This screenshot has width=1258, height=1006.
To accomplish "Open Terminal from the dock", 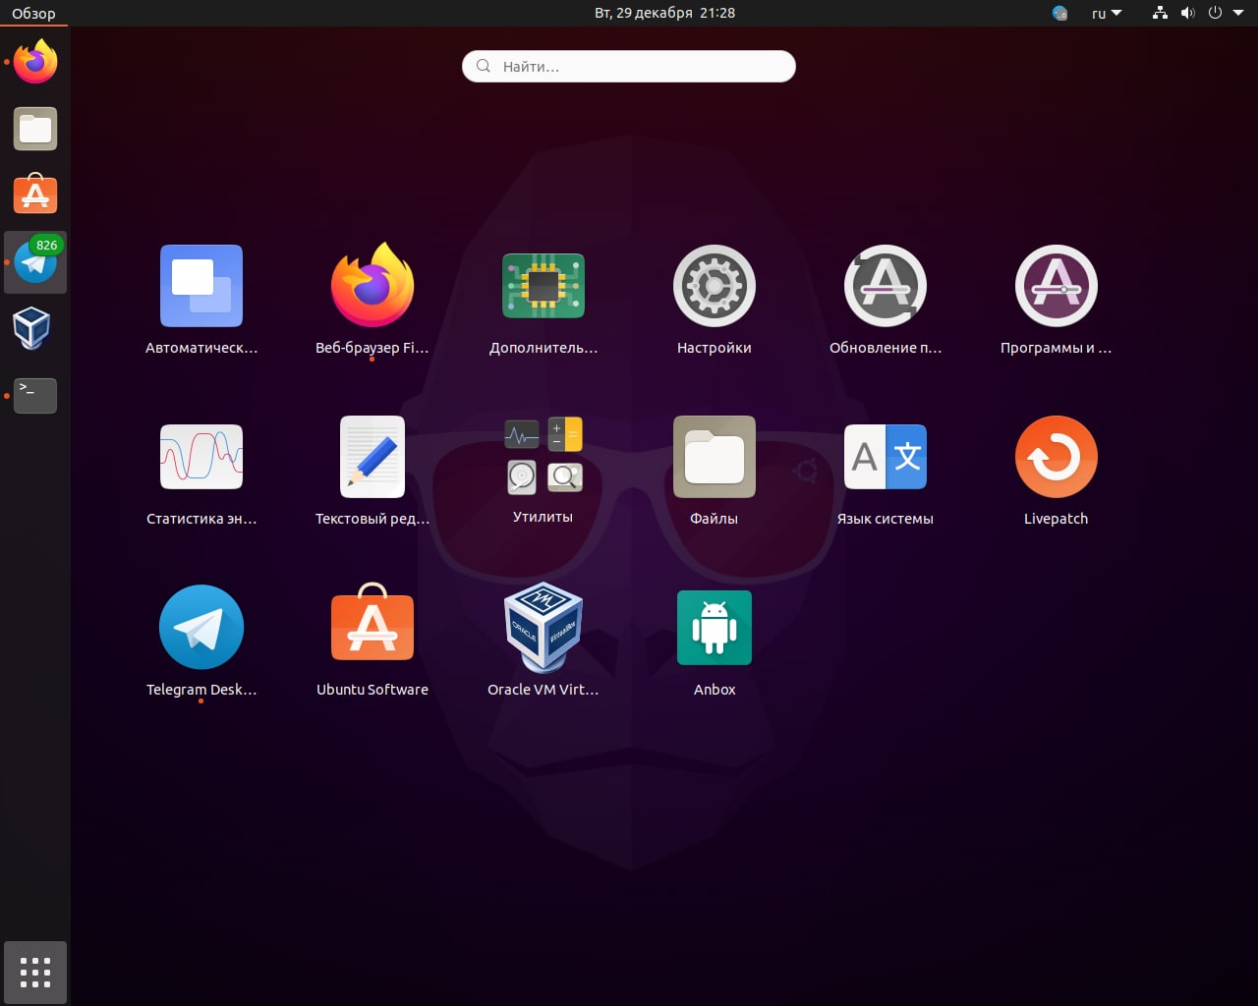I will tap(35, 396).
